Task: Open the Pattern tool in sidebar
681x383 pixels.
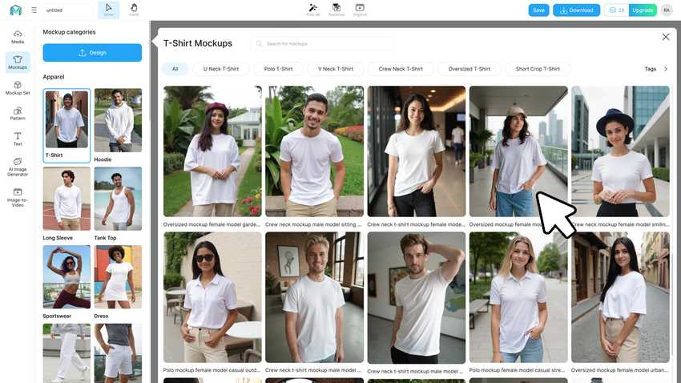Action: click(18, 113)
